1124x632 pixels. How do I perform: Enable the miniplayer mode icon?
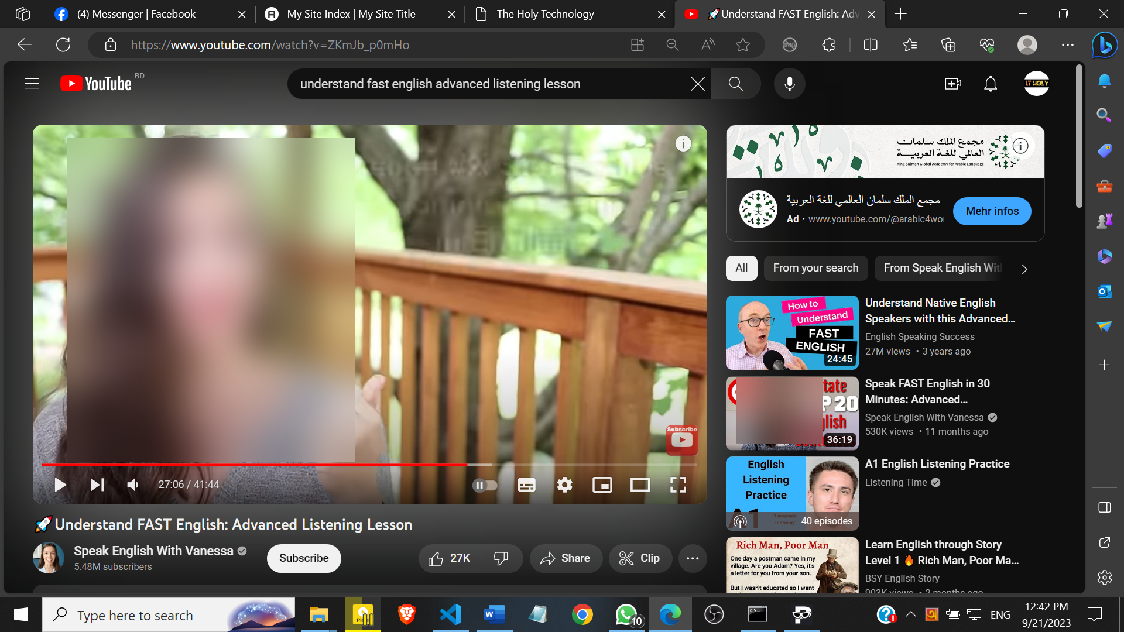point(602,485)
